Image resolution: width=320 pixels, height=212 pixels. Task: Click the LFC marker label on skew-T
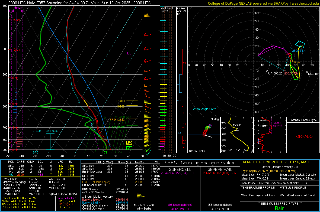(x=129, y=143)
